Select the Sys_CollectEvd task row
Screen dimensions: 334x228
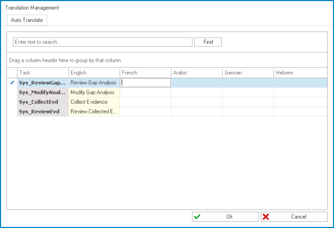42,102
